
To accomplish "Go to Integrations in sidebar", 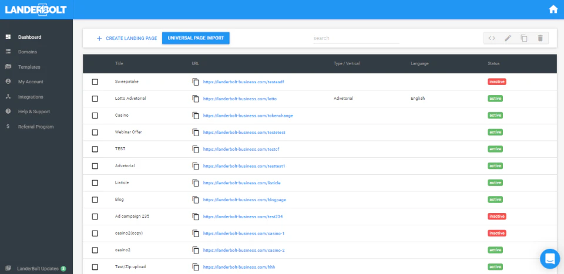I will 31,97.
